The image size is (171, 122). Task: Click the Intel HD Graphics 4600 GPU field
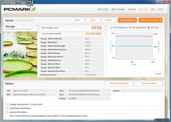coord(34,95)
